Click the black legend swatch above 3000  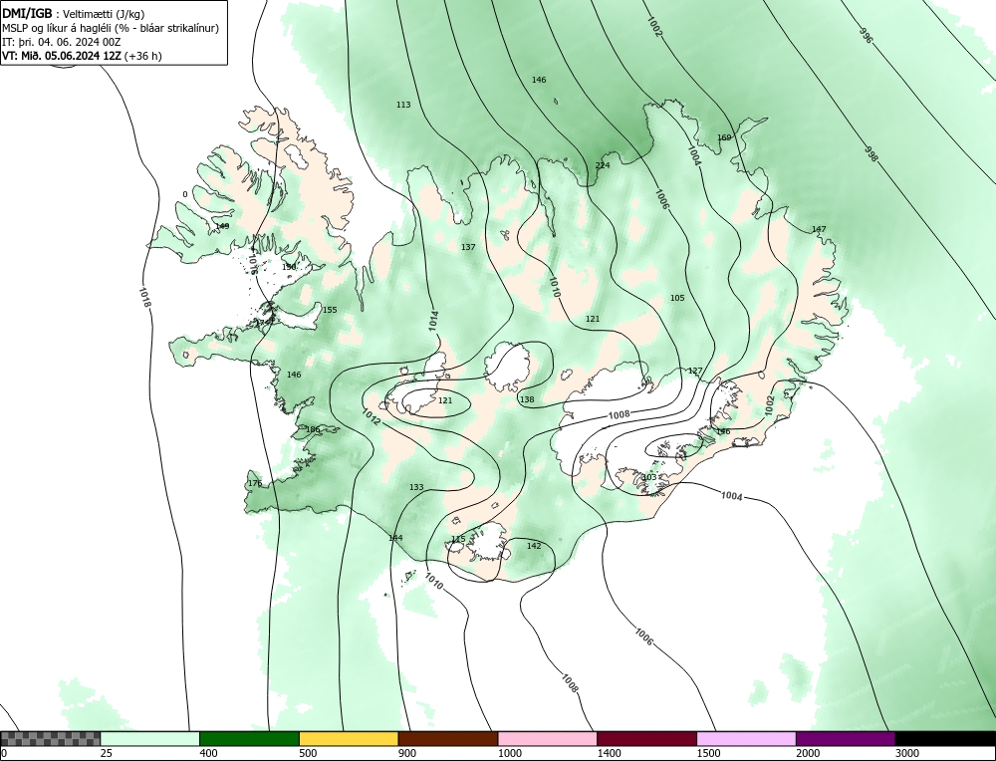click(x=945, y=739)
